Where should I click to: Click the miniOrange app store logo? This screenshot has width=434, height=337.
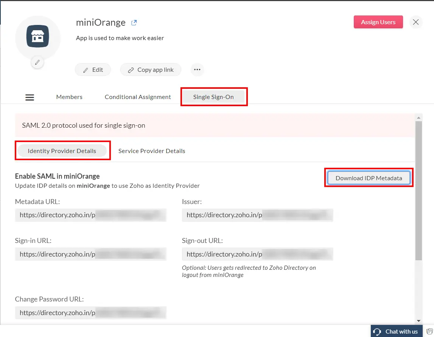point(37,36)
